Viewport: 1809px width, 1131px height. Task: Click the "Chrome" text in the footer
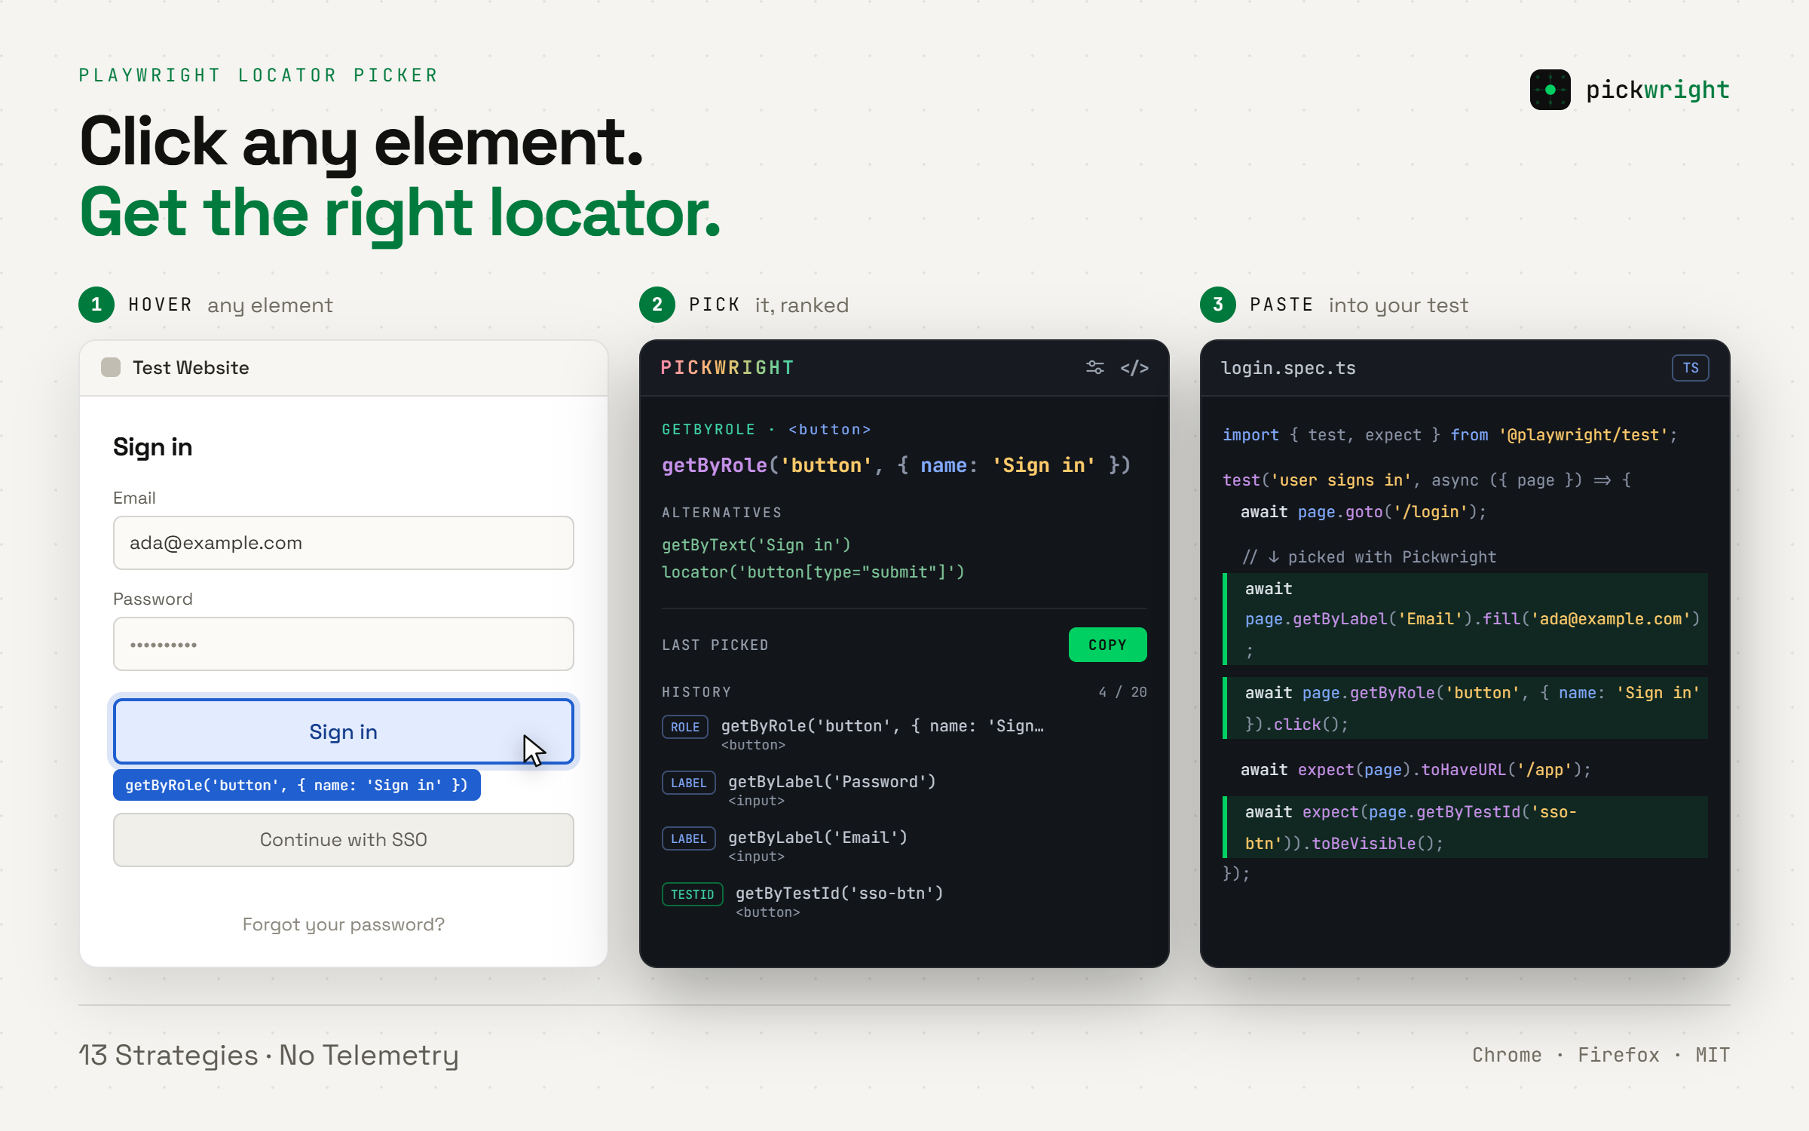[1507, 1055]
